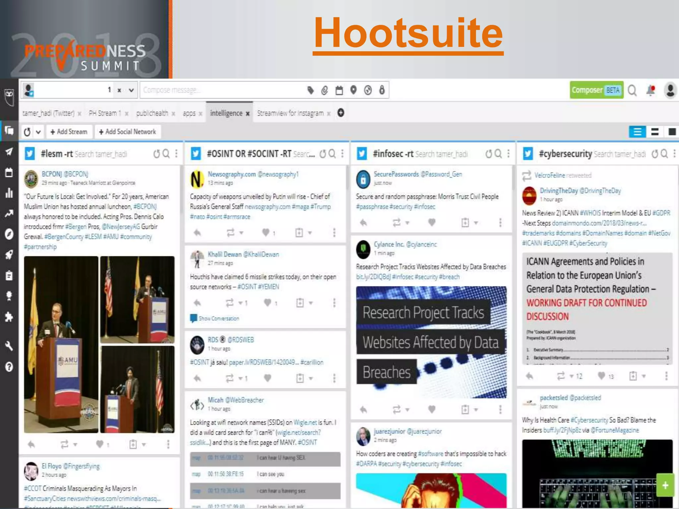Open more options on RDS @RDSWEB tweet
The image size is (679, 509).
coord(334,378)
